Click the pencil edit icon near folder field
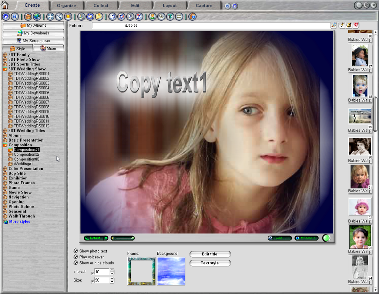The height and width of the screenshot is (294, 379). pos(342,25)
